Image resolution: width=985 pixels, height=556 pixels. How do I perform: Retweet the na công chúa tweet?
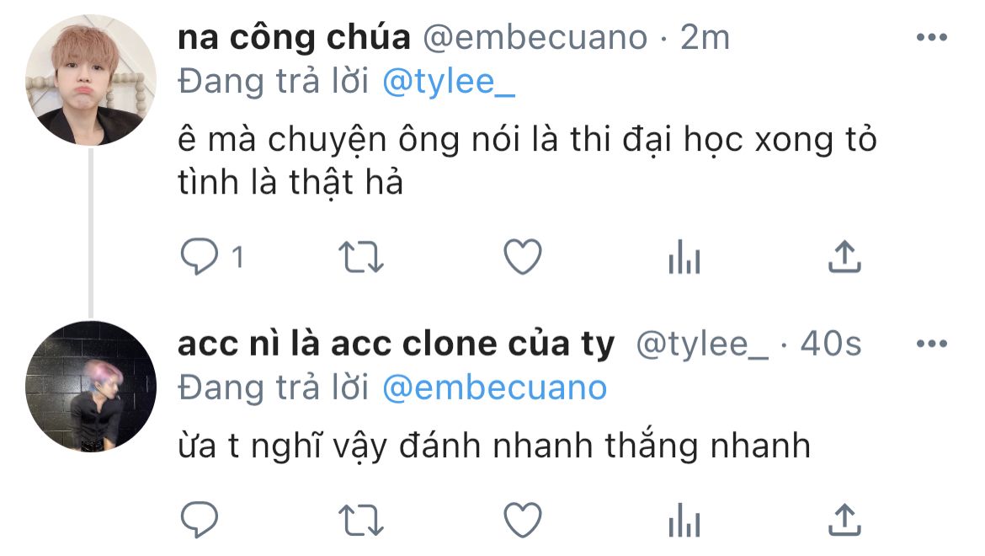[360, 257]
